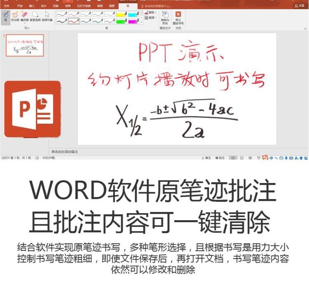Start Slide Show from status bar
Viewport: 309px width, 283px height.
click(x=259, y=158)
